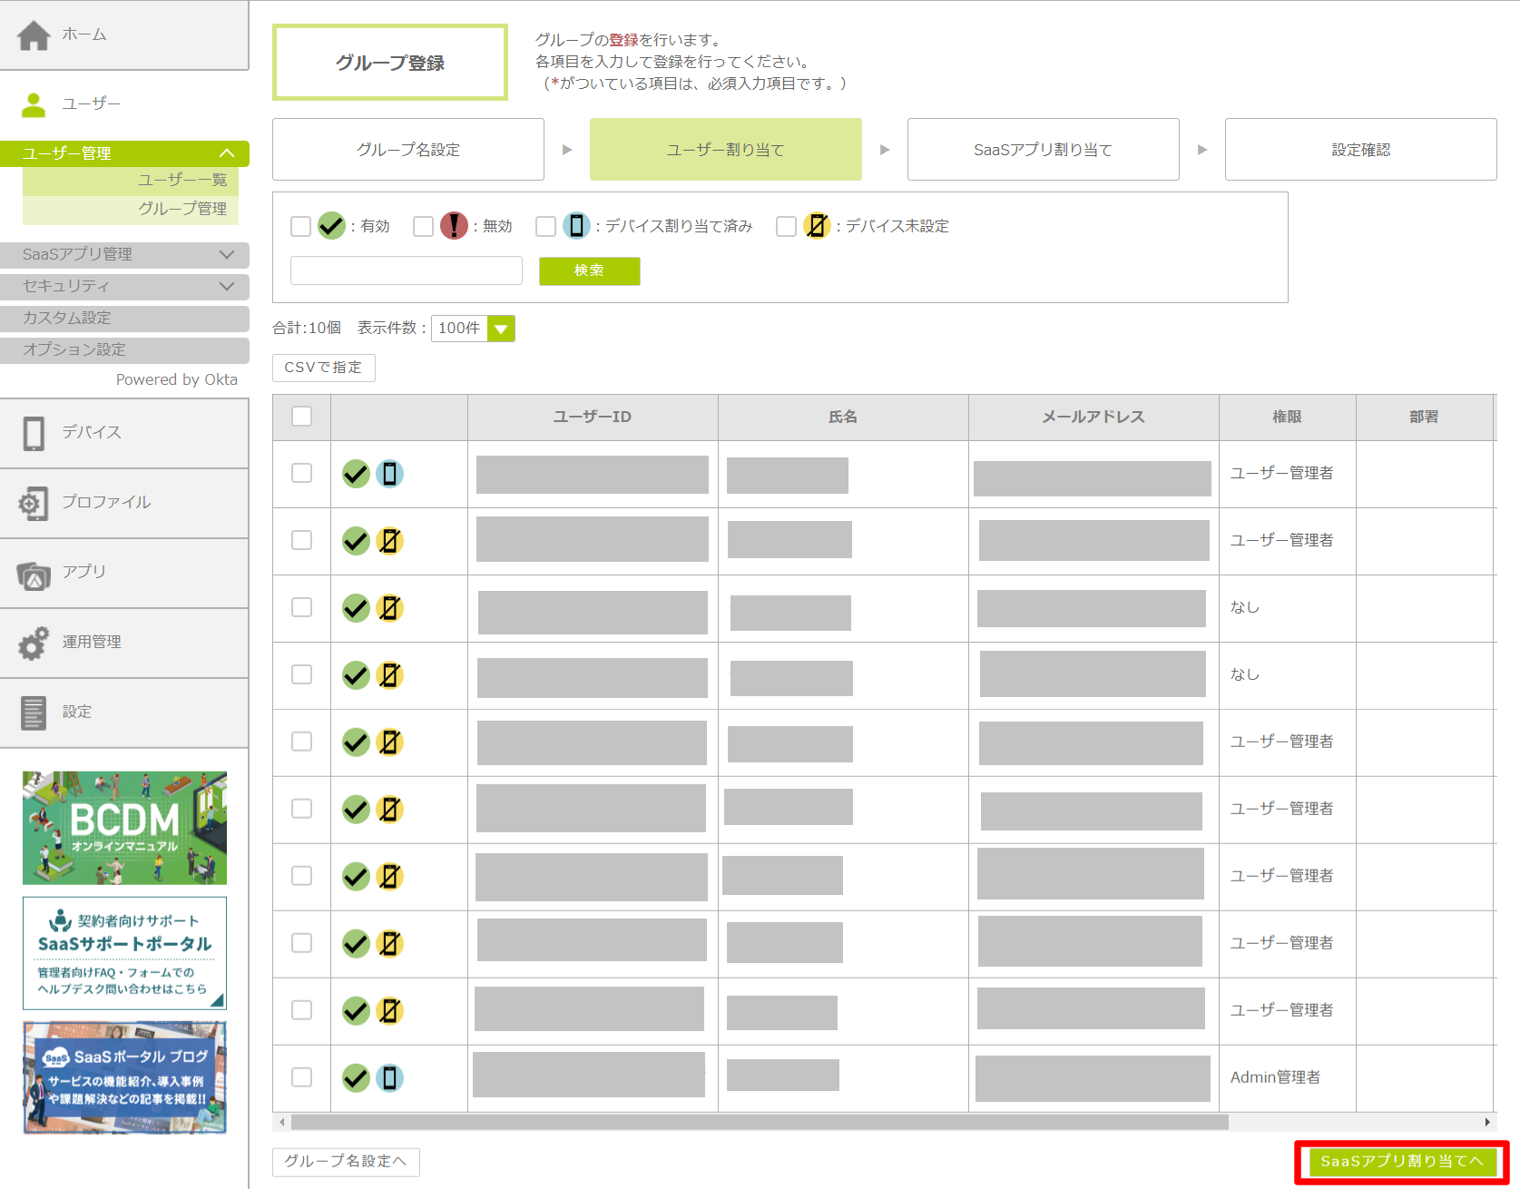
Task: Open the Device section phone icon
Action: point(34,434)
